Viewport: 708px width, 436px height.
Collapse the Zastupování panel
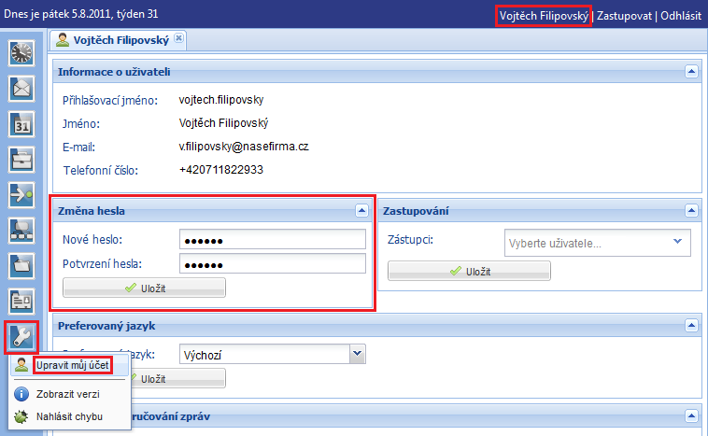click(691, 211)
